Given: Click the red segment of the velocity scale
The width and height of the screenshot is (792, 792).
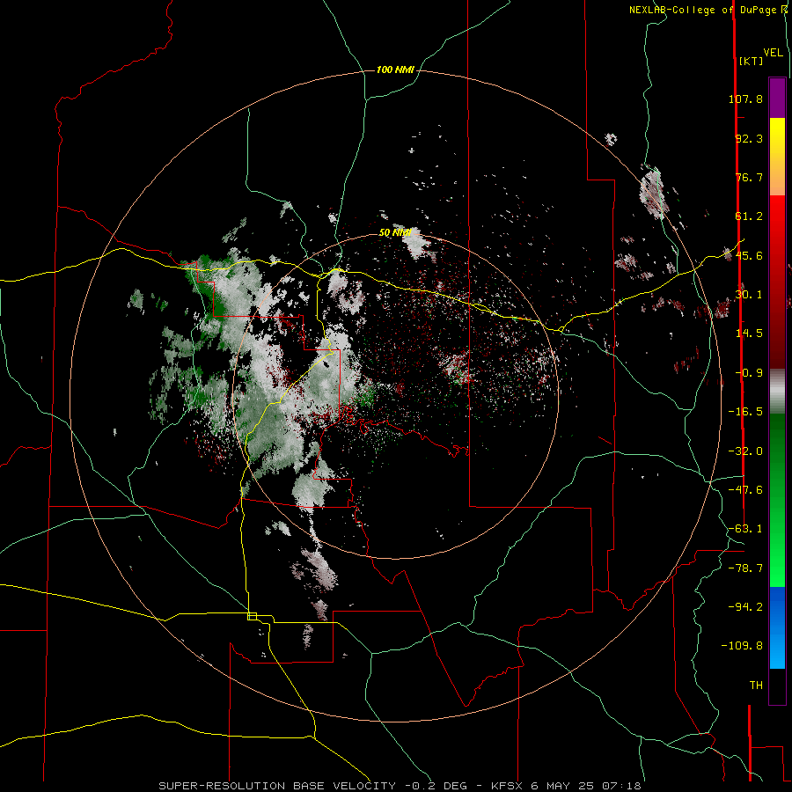Looking at the screenshot, I should point(777,282).
